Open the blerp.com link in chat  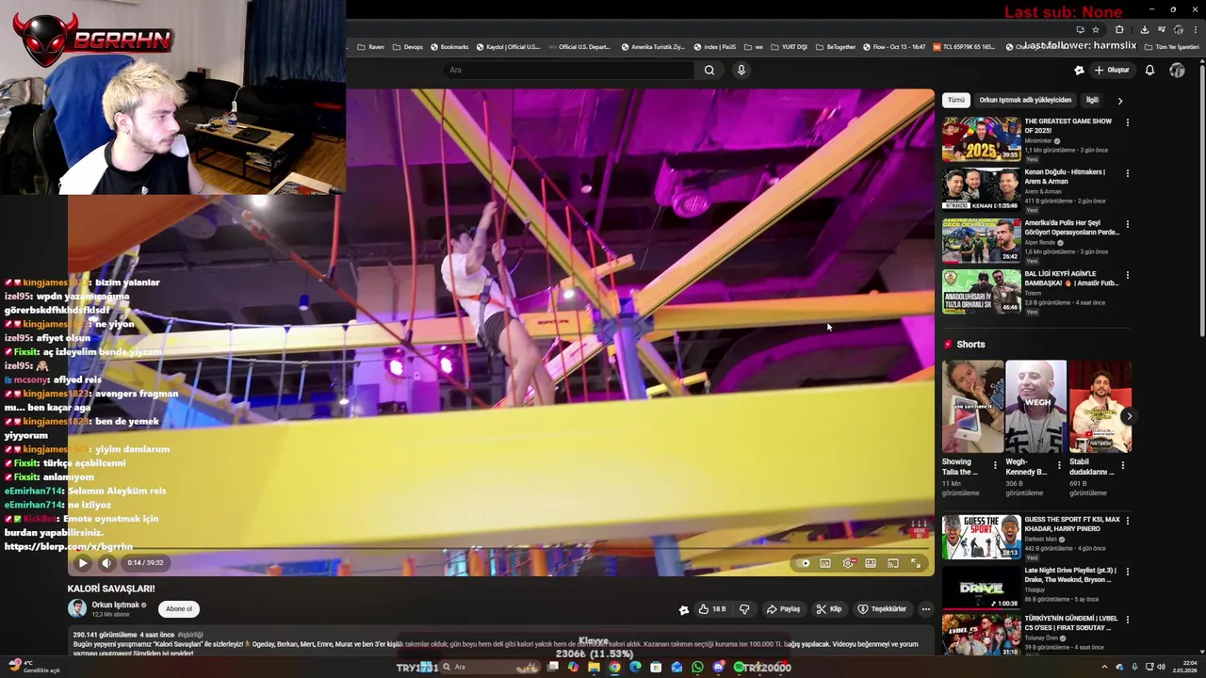68,546
